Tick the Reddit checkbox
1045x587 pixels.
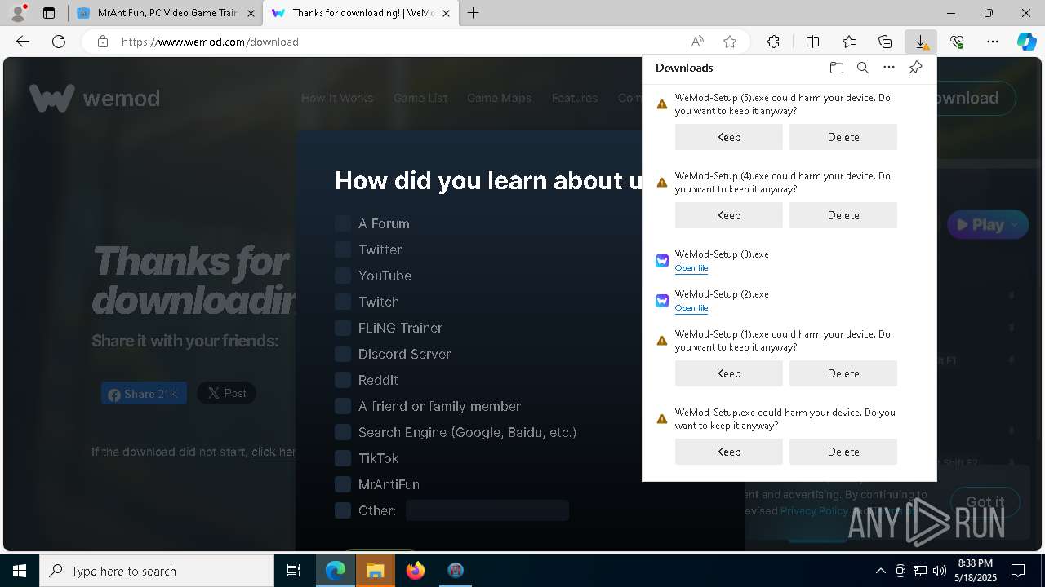click(x=343, y=380)
